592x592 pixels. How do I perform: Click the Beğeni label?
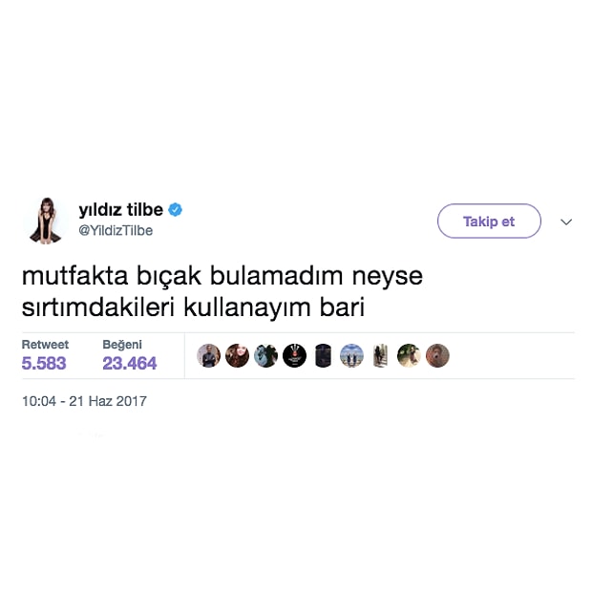pos(122,345)
